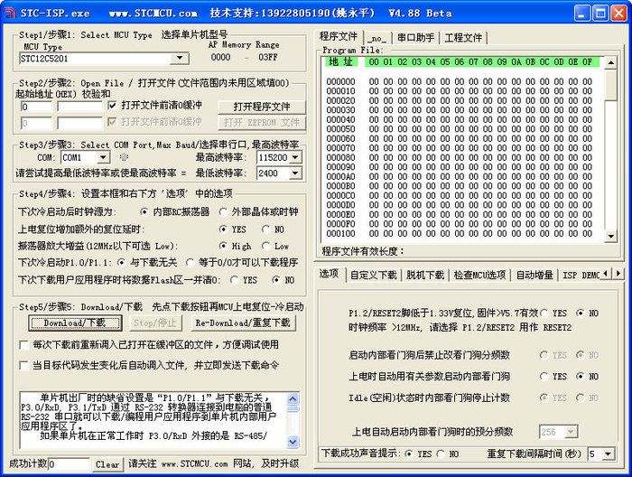This screenshot has width=632, height=477.
Task: Click the COM port status indicator light
Action: click(125, 157)
